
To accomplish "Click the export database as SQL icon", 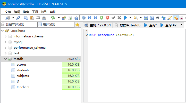I will [x=70, y=18].
